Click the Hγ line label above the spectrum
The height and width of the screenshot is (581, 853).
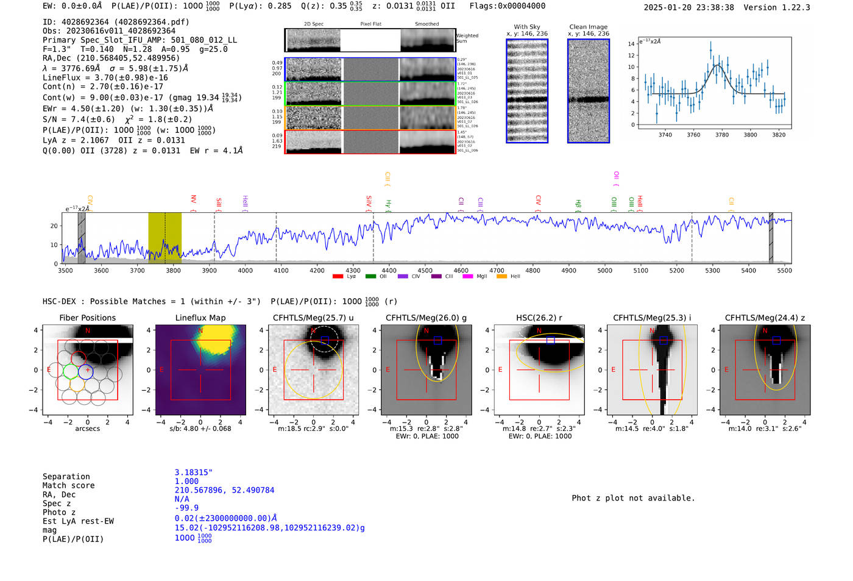[388, 205]
